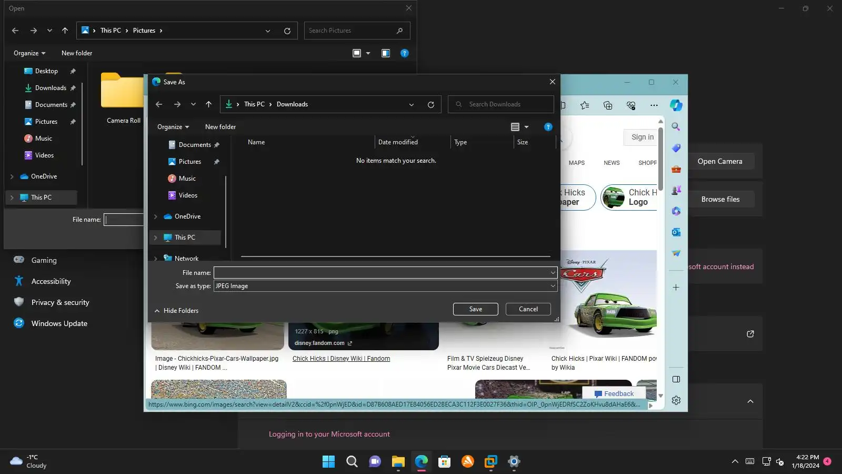This screenshot has height=474, width=842.
Task: Expand file name history dropdown in Save As
Action: [x=553, y=273]
